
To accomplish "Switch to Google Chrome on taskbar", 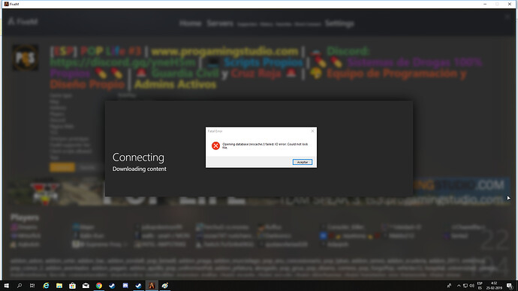I will 99,286.
